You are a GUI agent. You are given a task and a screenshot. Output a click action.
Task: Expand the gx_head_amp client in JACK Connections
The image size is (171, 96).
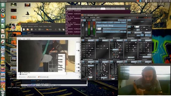pyautogui.click(x=19, y=73)
